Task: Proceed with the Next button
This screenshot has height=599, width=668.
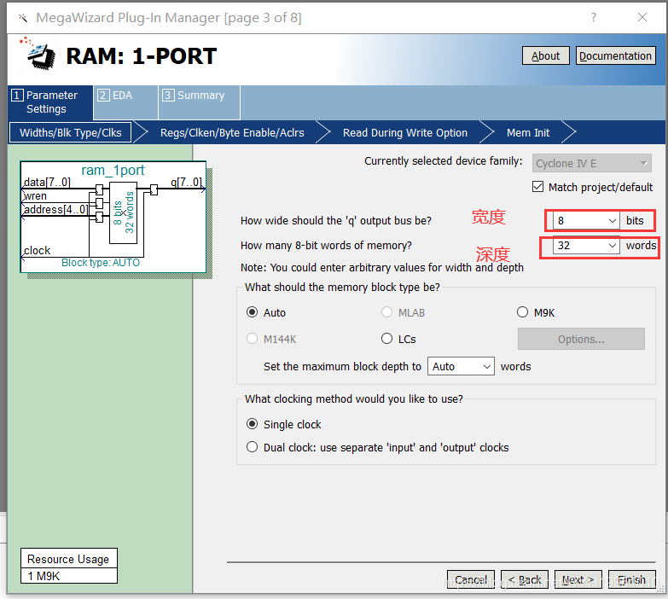Action: 578,579
